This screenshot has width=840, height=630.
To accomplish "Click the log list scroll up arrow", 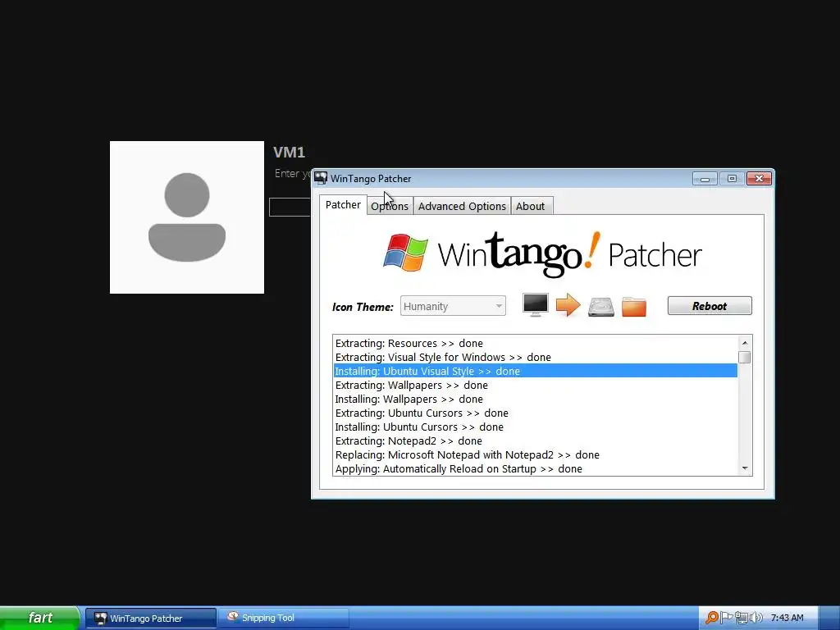I will [x=745, y=343].
